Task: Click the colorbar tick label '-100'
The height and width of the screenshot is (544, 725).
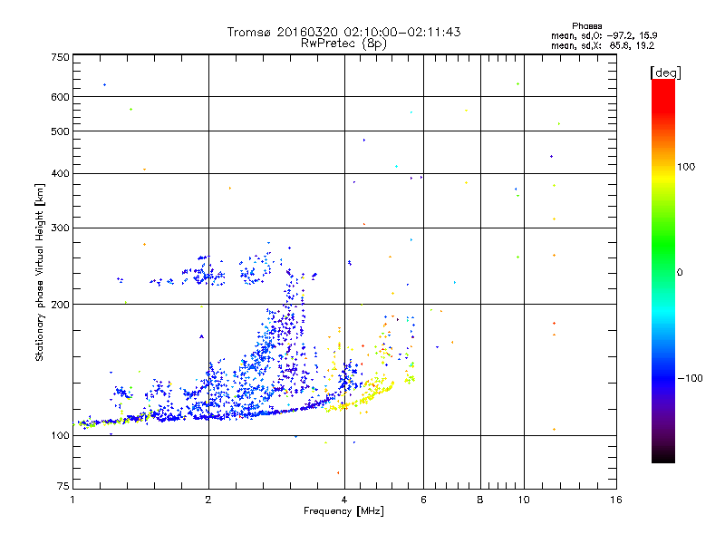Action: 690,378
